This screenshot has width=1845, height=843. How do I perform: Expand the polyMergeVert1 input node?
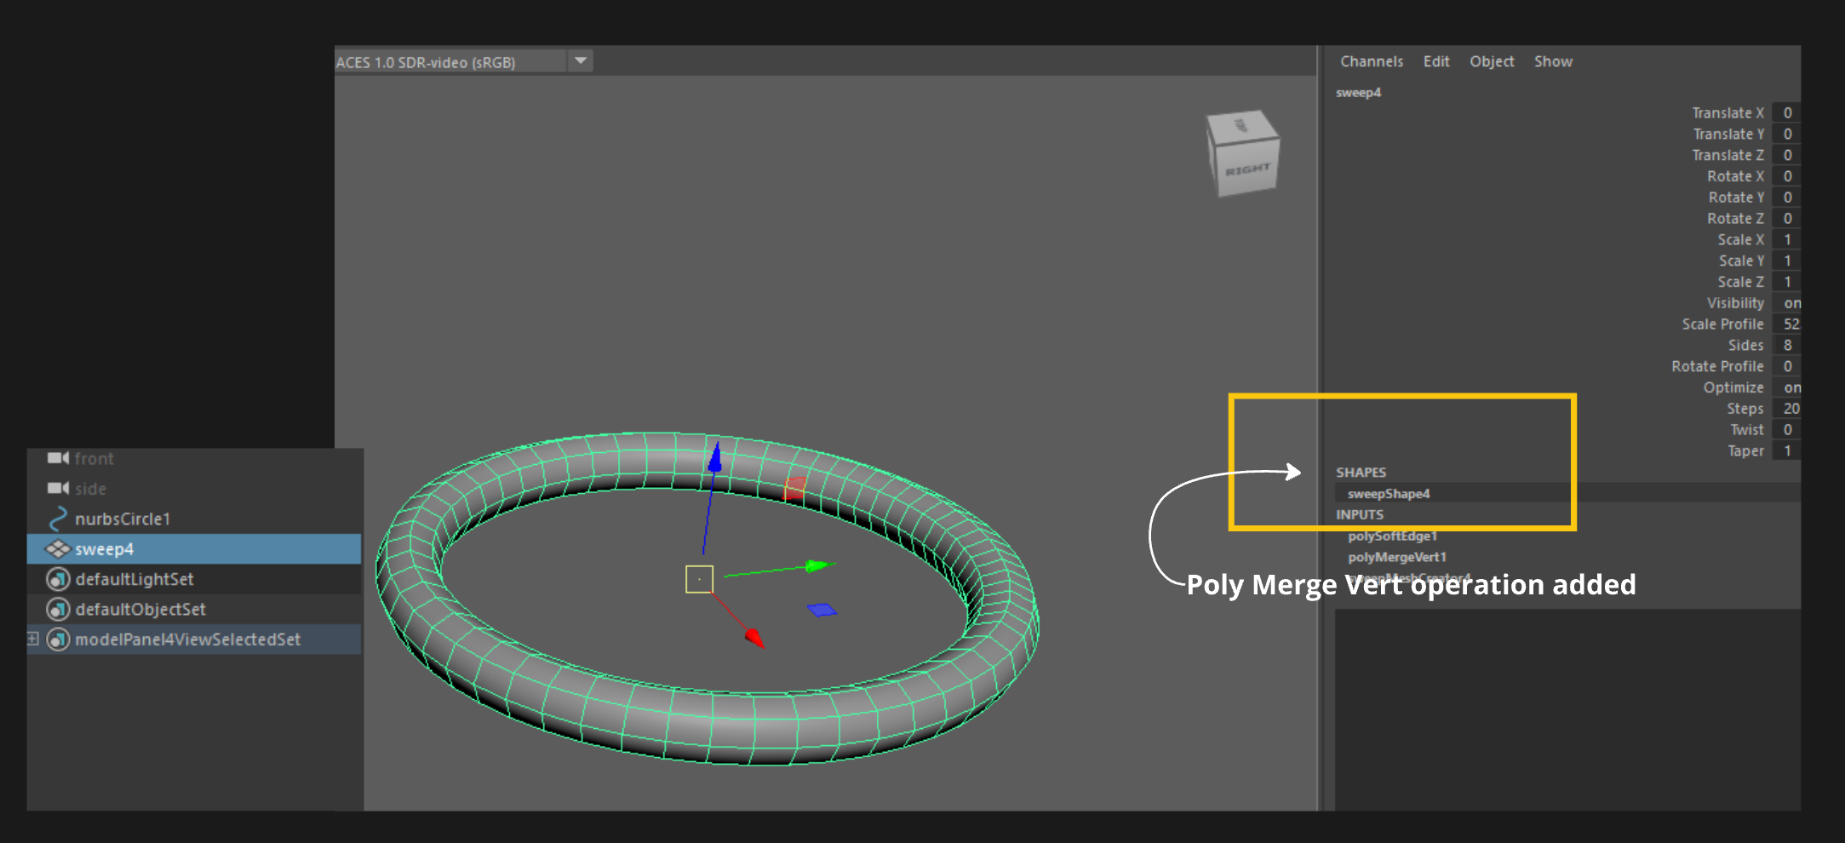[1396, 558]
